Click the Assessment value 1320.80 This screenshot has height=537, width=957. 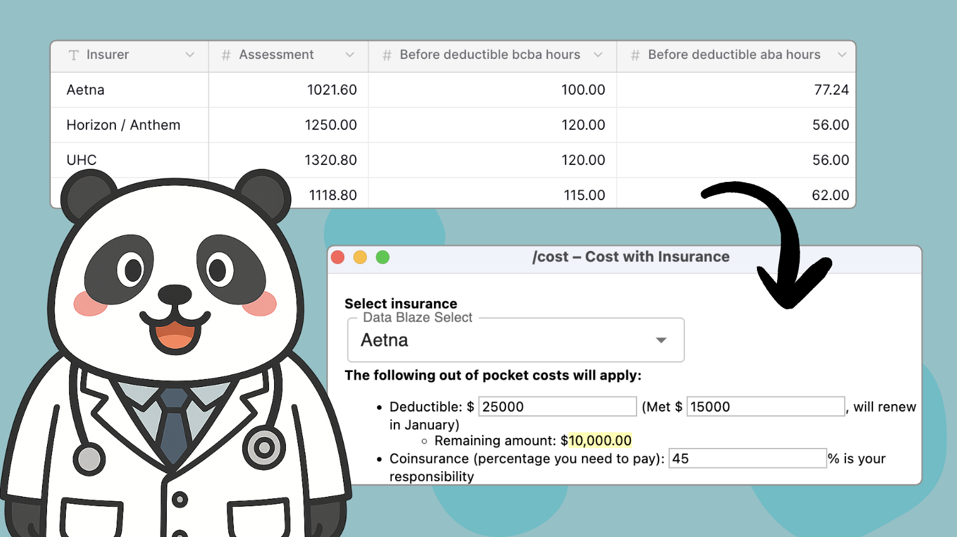pos(330,160)
